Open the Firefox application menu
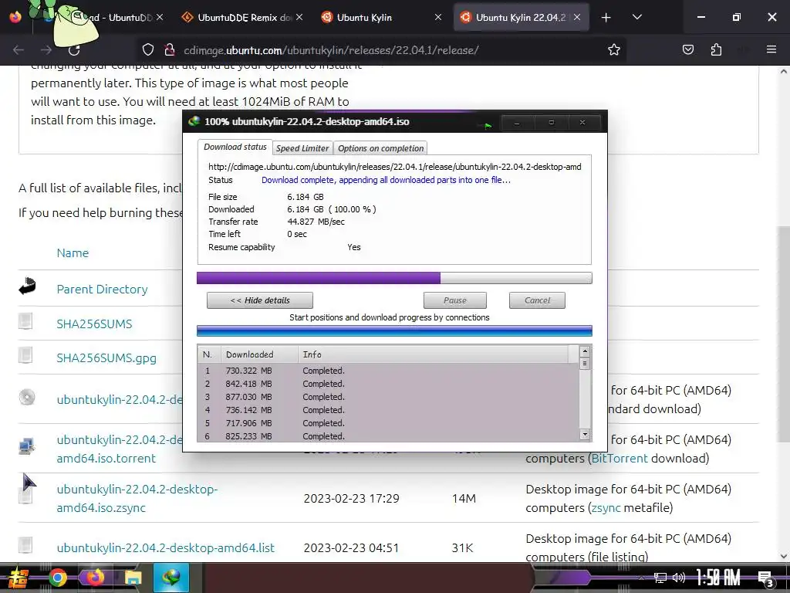 pyautogui.click(x=771, y=49)
